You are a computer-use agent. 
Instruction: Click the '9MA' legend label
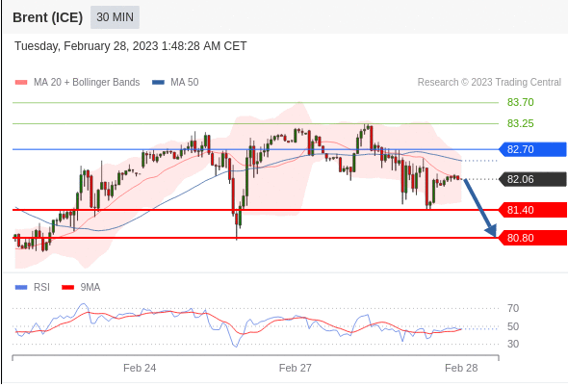pos(90,287)
